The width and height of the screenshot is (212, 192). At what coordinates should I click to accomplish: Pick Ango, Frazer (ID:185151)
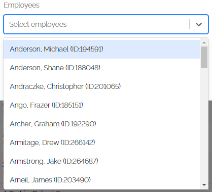pos(101,105)
